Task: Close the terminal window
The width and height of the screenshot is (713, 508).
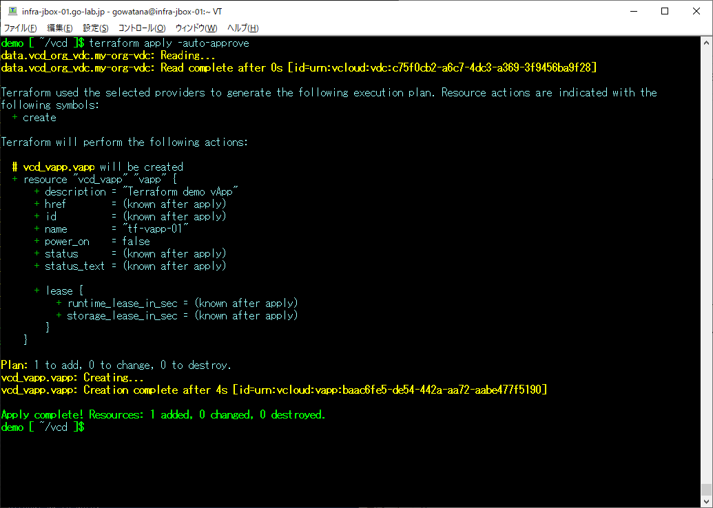Action: (x=696, y=11)
